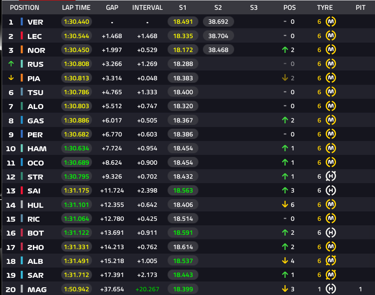Click MAG's hard tyre icon
375x295 pixels.
pyautogui.click(x=331, y=289)
